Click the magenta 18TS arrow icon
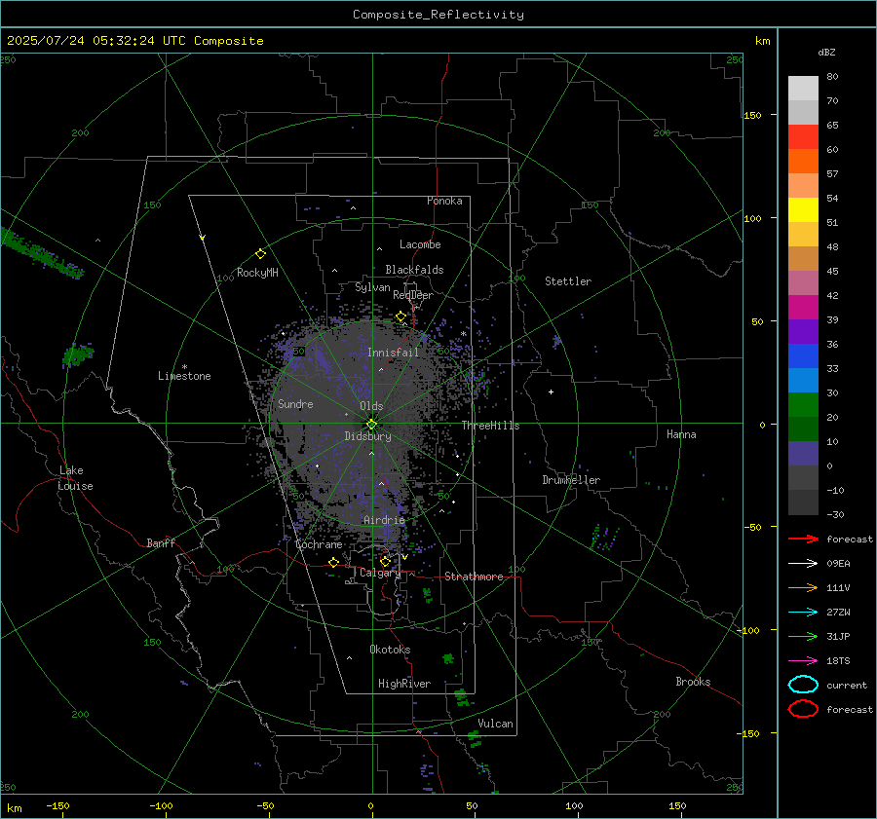 (803, 661)
